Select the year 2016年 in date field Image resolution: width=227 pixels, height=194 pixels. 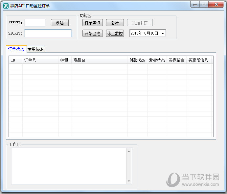[136, 33]
